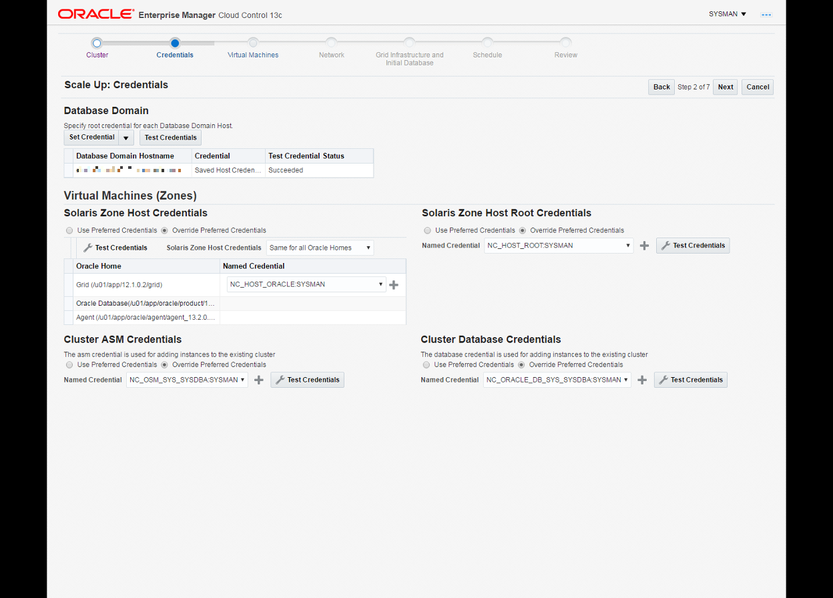The height and width of the screenshot is (598, 833).
Task: Add named credential for Grid Oracle Home
Action: pos(394,285)
